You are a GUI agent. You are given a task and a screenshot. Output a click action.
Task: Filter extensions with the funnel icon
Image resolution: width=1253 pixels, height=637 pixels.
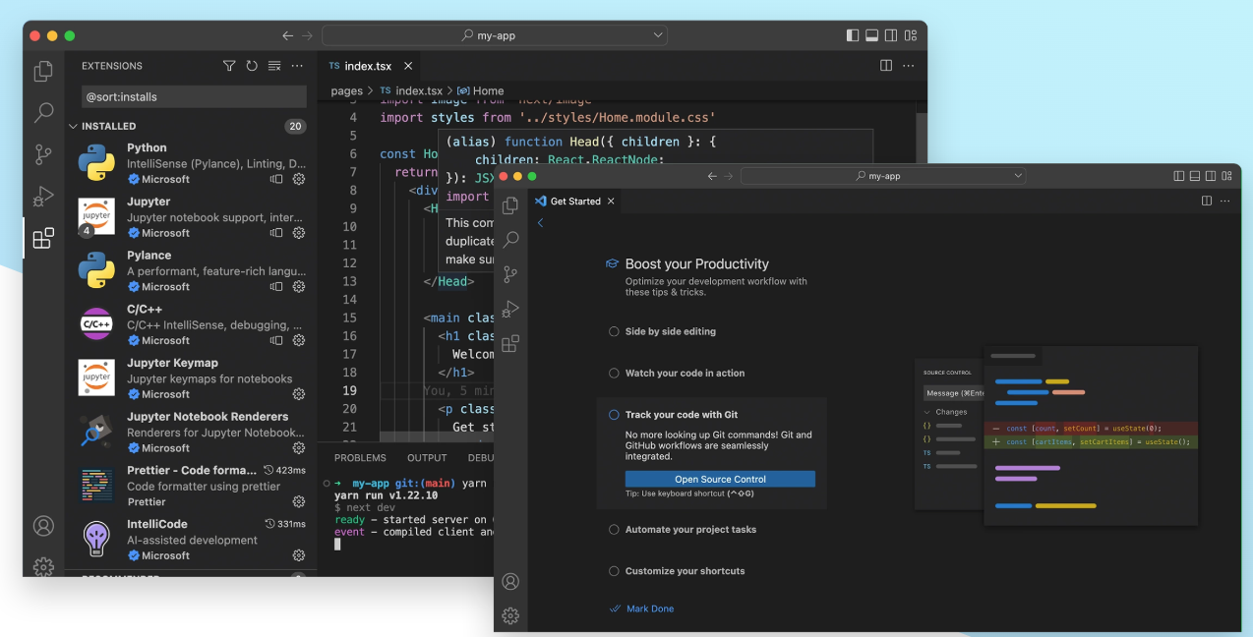coord(229,66)
